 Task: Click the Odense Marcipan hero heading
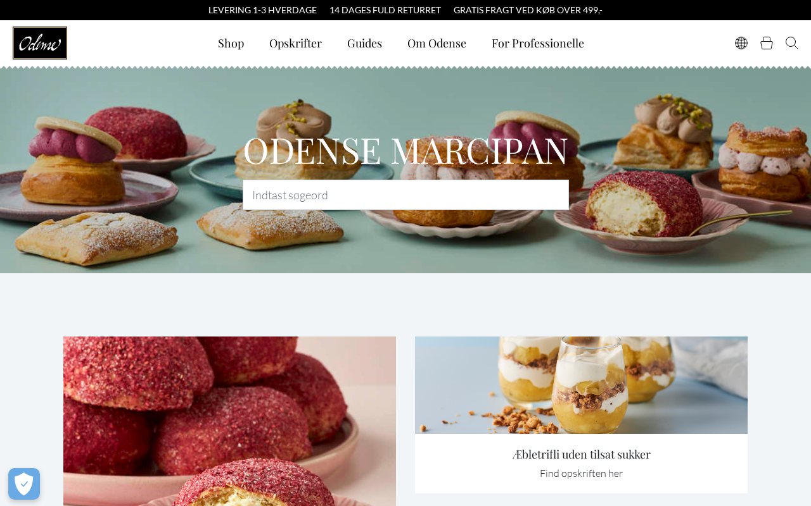pos(405,151)
